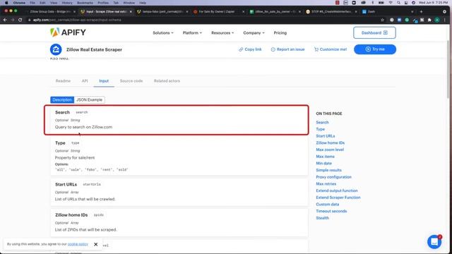Select the Input tab
The height and width of the screenshot is (254, 452).
[x=104, y=81]
